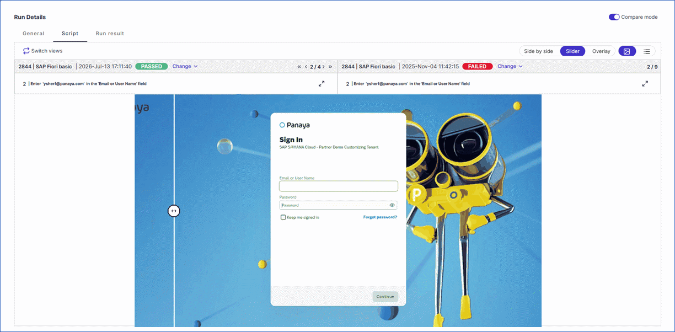Go to next step arrow
The width and height of the screenshot is (675, 332).
click(324, 67)
